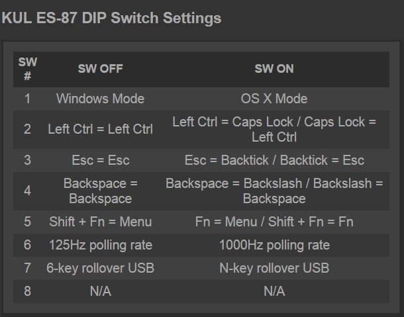Screen dimensions: 404x317
Task: Select the N-key rollover USB cell
Action: tap(274, 268)
